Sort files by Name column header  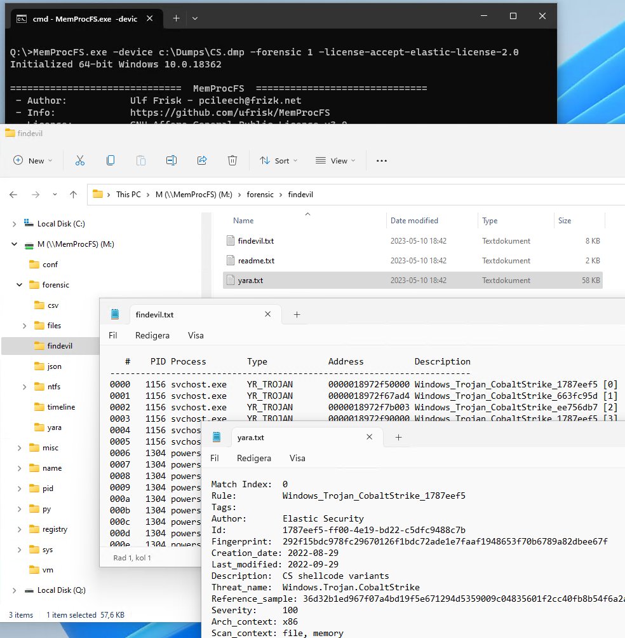click(243, 221)
